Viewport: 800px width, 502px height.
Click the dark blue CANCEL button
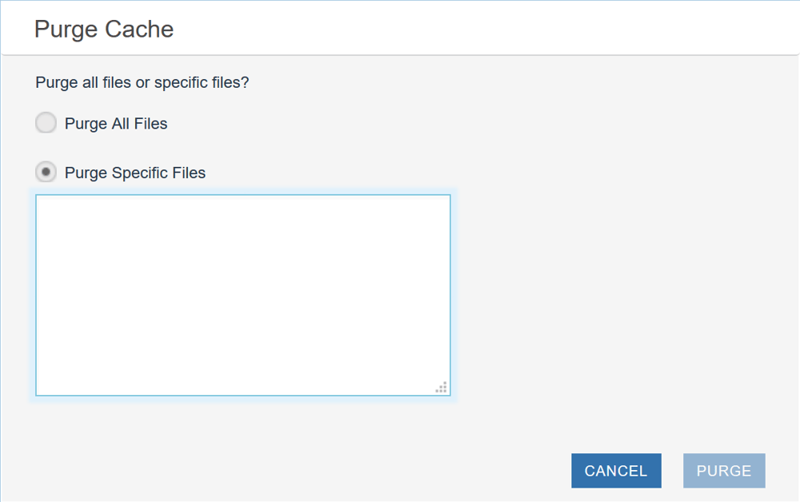(616, 471)
